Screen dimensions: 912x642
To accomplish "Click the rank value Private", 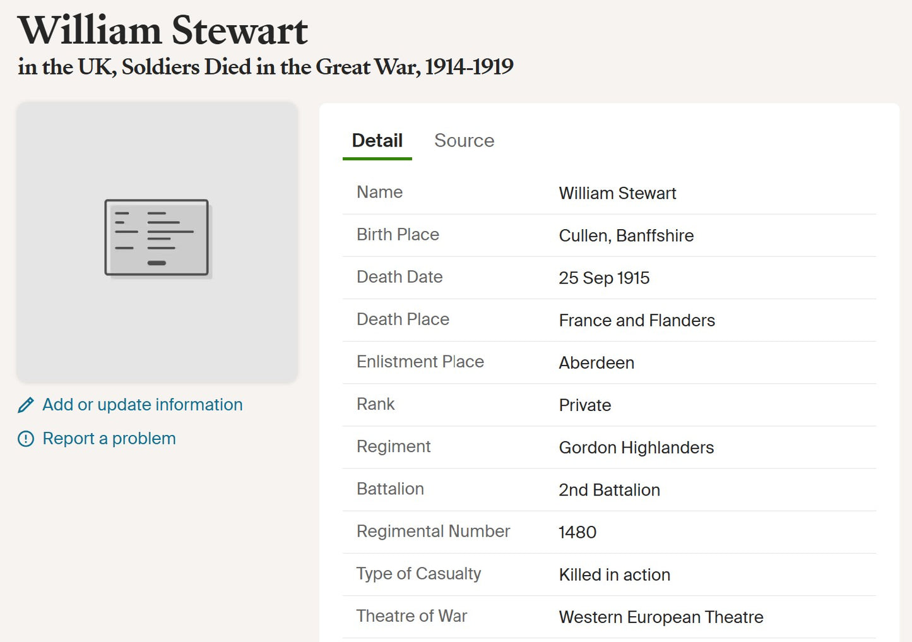I will coord(584,405).
